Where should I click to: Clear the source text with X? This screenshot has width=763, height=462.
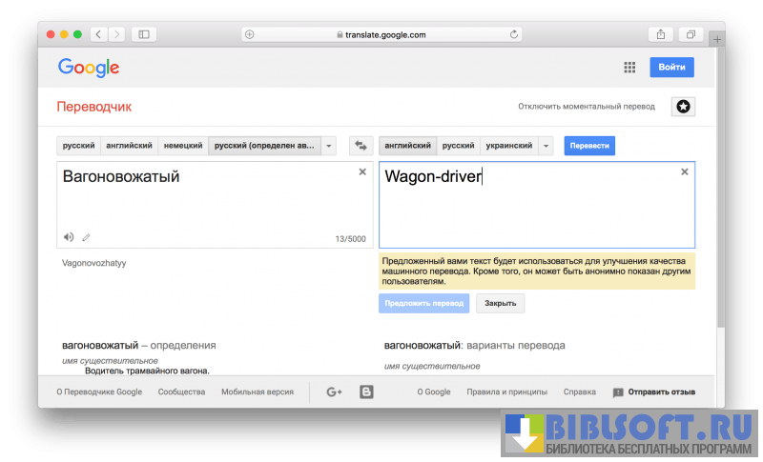[362, 172]
